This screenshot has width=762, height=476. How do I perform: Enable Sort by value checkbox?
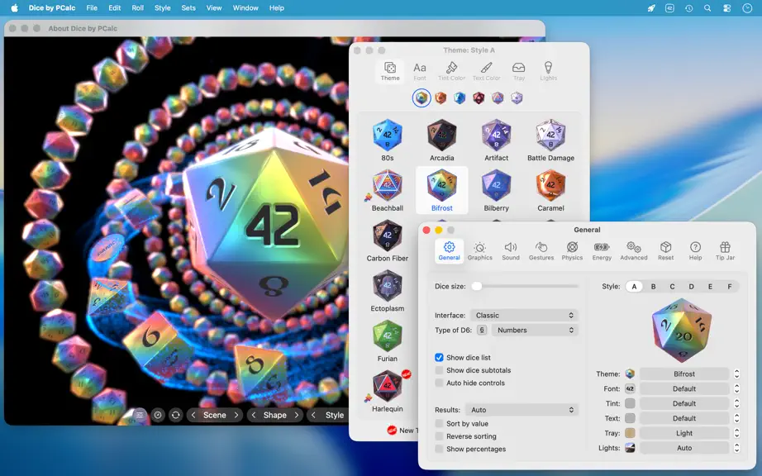pos(439,424)
